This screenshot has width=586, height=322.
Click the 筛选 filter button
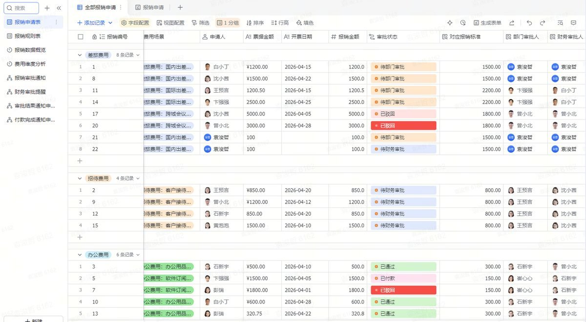(x=200, y=23)
